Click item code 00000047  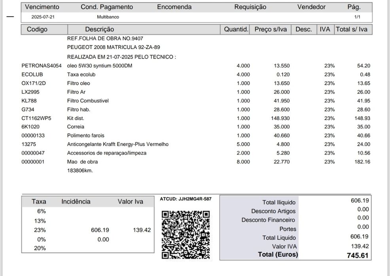pyautogui.click(x=33, y=153)
